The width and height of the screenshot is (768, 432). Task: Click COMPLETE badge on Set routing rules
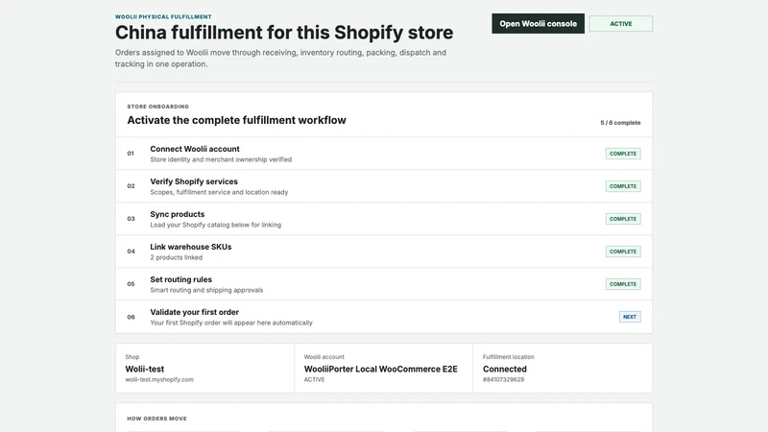(623, 284)
